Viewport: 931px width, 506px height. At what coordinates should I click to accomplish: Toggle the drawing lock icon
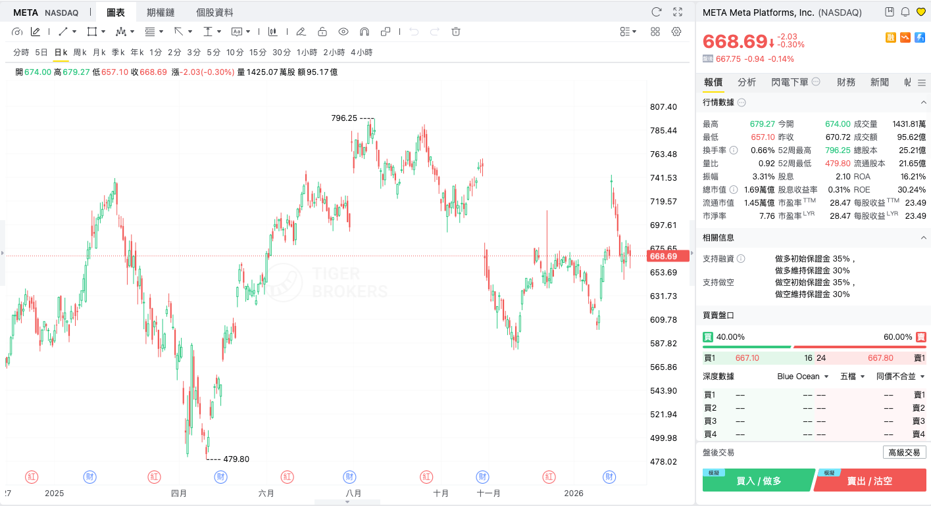click(x=322, y=32)
